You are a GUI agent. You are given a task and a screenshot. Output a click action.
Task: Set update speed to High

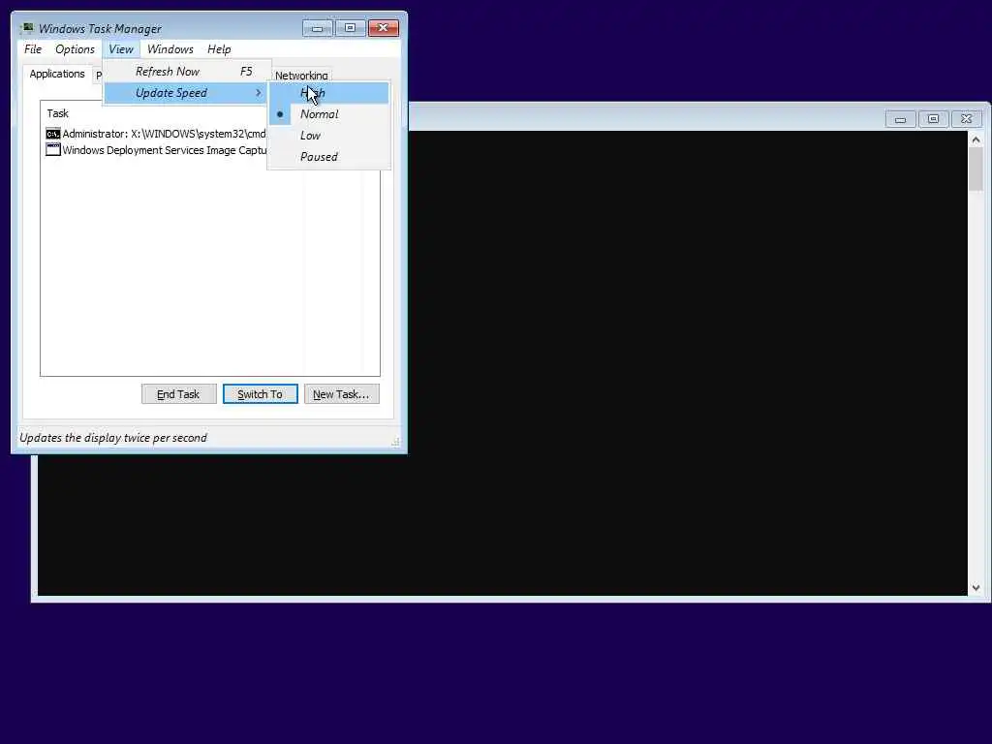328,93
